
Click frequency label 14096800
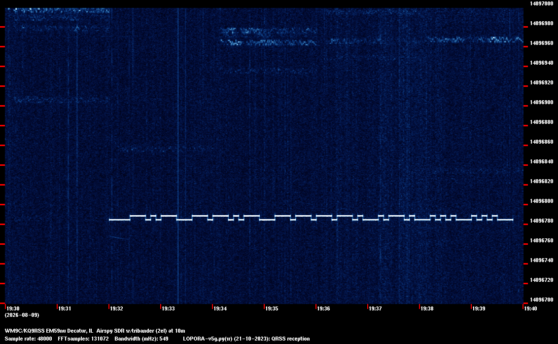[x=542, y=201]
